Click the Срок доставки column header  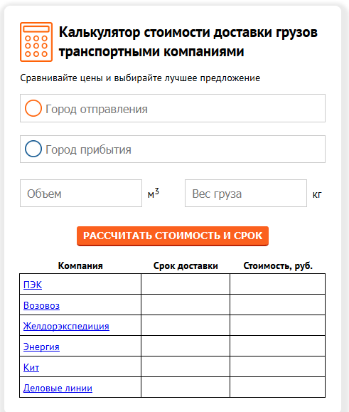186,265
